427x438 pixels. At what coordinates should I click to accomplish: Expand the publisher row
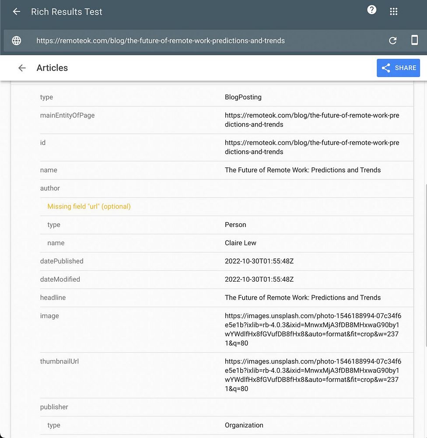[226, 407]
